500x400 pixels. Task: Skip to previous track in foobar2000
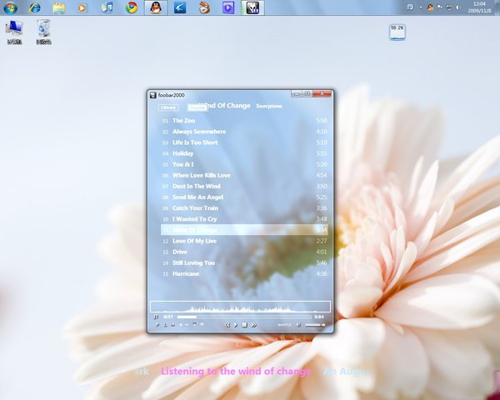[227, 325]
